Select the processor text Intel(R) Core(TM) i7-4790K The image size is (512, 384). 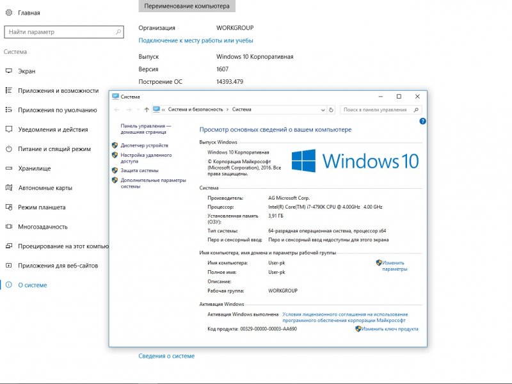297,207
